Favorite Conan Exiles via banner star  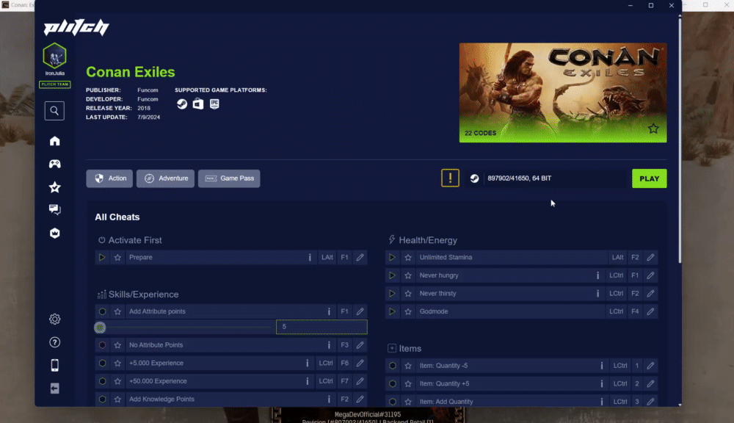point(653,129)
